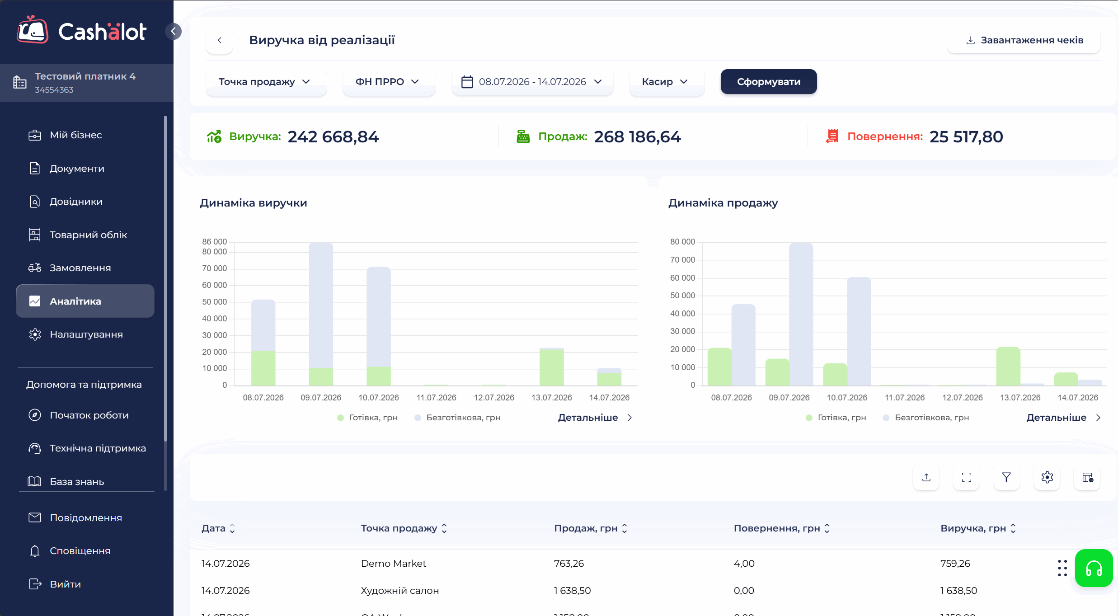Open support chat headset button
1118x616 pixels.
coord(1094,568)
